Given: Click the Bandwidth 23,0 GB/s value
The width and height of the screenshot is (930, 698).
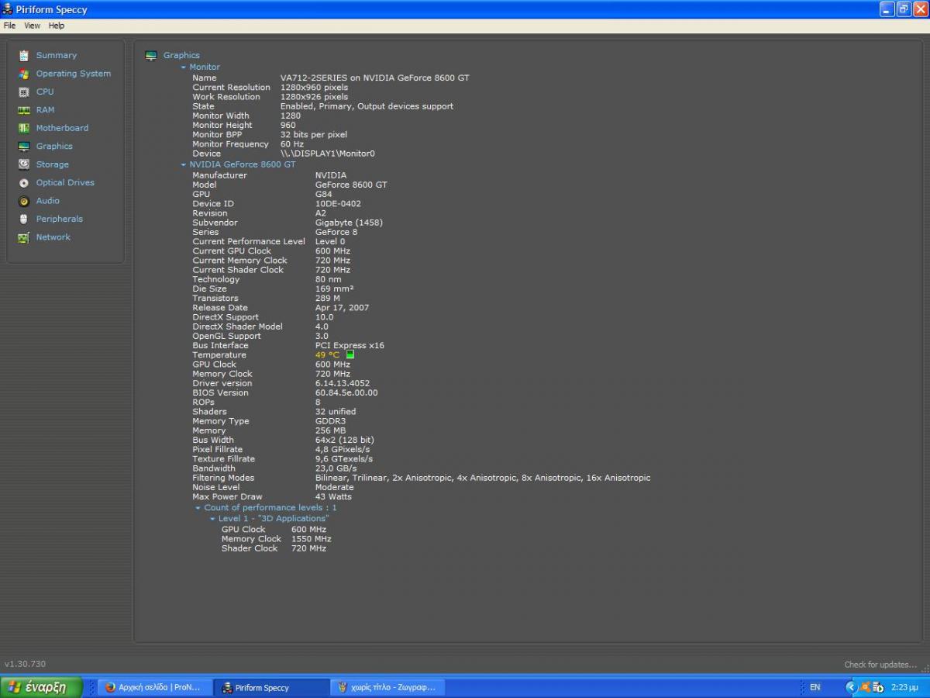Looking at the screenshot, I should (x=336, y=468).
